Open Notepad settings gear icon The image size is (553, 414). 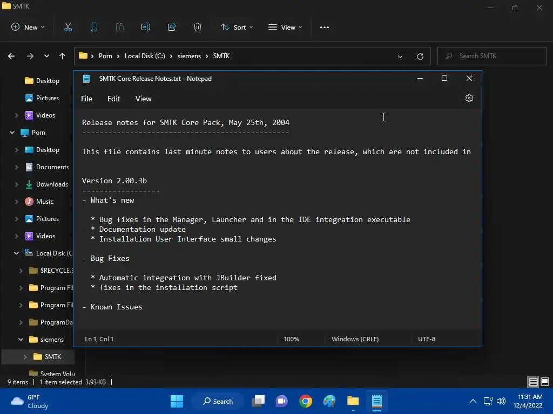[x=469, y=98]
